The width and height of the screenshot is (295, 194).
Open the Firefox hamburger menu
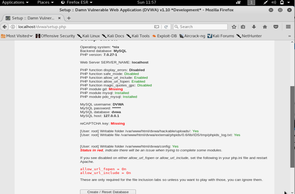tap(288, 27)
